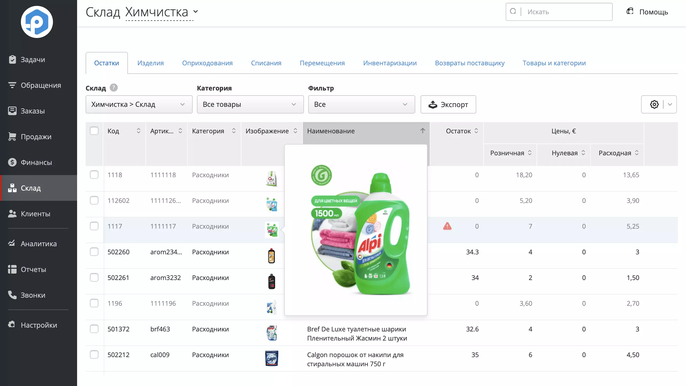Open Bref De Luxe туалетные шарики item
Screen dimensions: 686x386
357,333
